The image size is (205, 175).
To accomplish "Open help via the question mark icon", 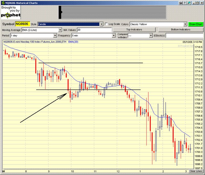I will coord(185,3).
